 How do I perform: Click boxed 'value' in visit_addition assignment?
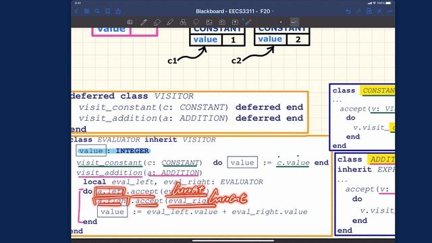(112, 211)
